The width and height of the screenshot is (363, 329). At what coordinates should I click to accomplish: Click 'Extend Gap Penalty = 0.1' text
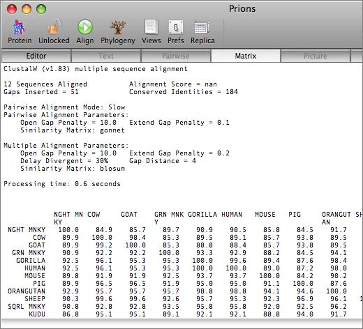click(x=179, y=123)
